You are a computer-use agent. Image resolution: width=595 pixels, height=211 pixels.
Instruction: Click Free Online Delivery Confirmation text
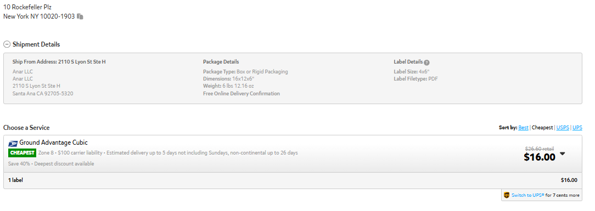pos(242,93)
